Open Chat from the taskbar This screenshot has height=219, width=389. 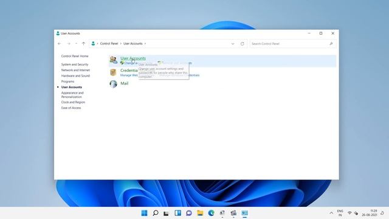(189, 213)
